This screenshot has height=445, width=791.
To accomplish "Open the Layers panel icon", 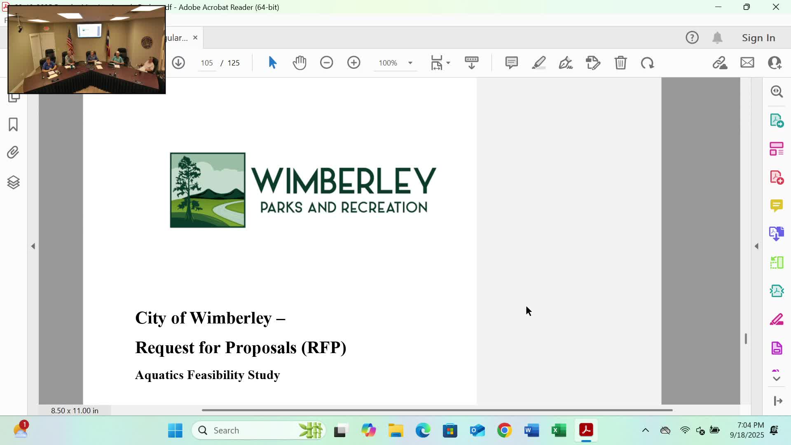I will (13, 182).
